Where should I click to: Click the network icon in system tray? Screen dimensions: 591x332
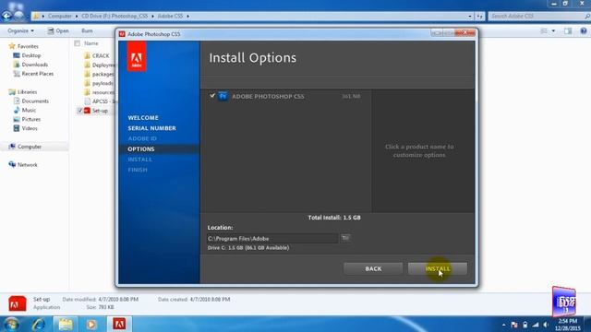point(536,325)
